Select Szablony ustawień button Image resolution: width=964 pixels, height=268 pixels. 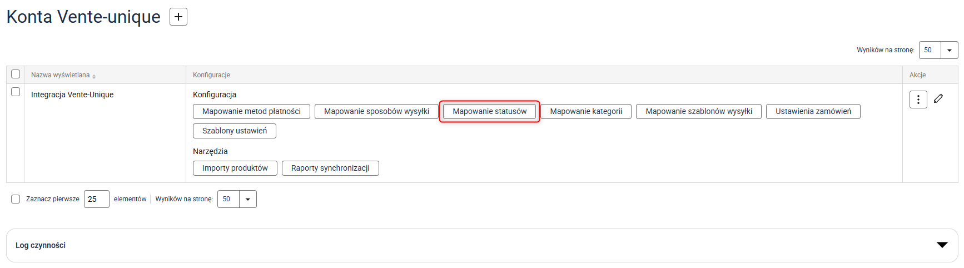pos(234,131)
